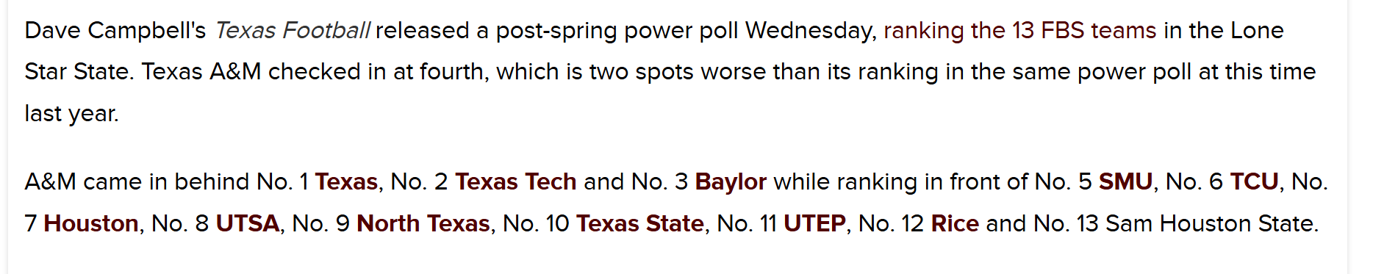The height and width of the screenshot is (274, 1373).
Task: Open the UTSA team link
Action: click(x=248, y=223)
